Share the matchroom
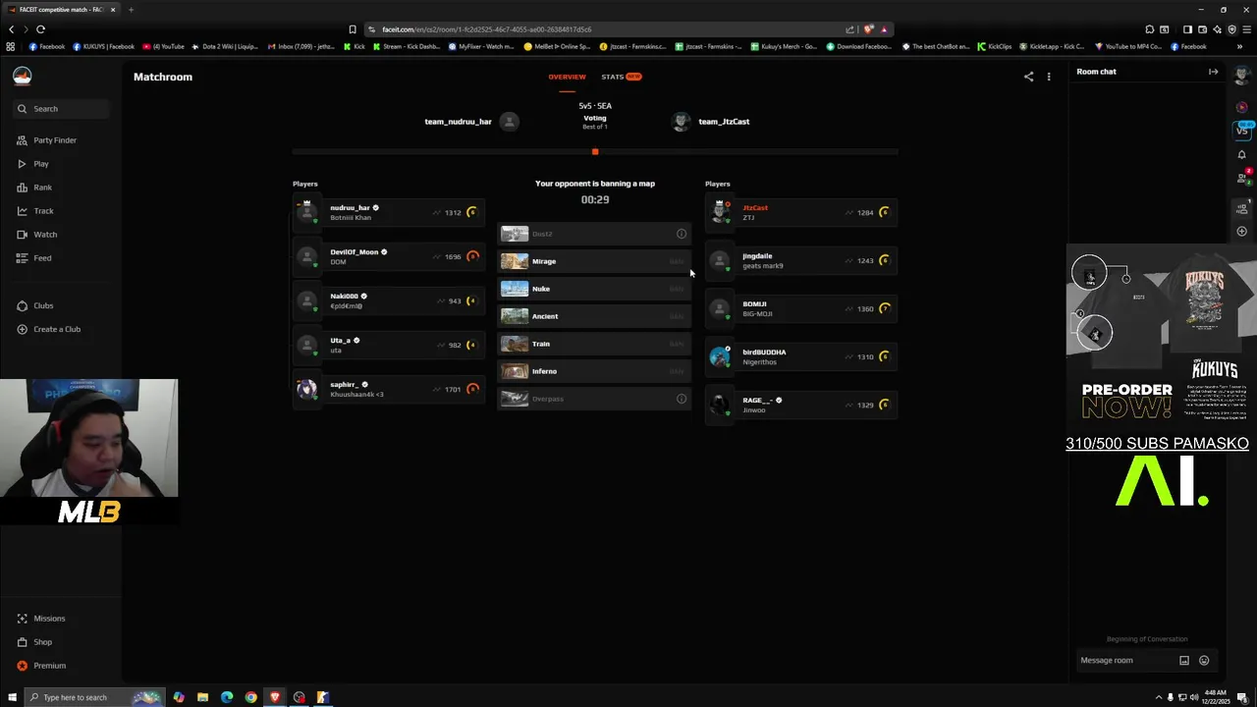The height and width of the screenshot is (707, 1257). point(1028,77)
